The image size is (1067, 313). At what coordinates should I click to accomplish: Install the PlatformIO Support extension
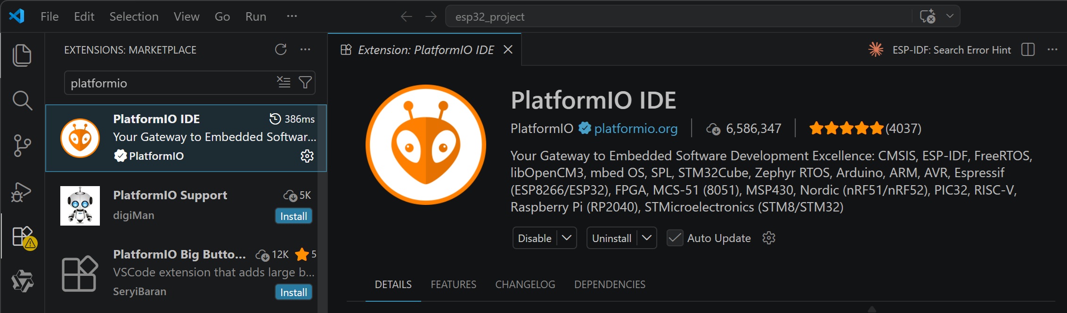click(x=293, y=216)
